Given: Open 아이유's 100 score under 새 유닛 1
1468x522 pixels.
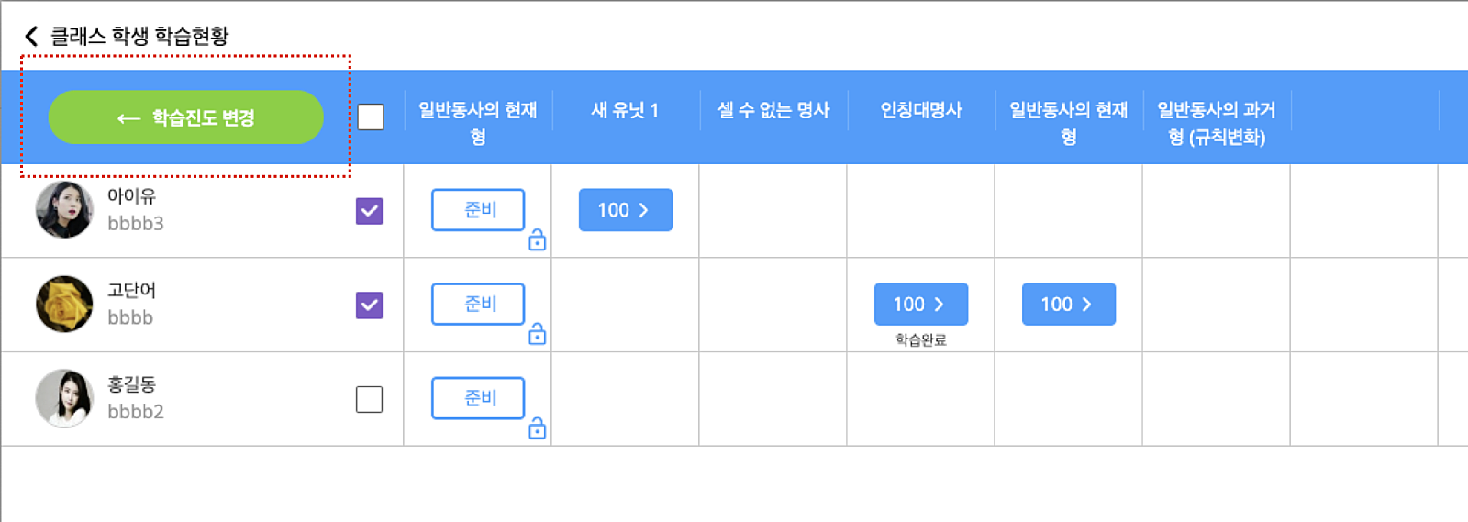Looking at the screenshot, I should tap(626, 210).
